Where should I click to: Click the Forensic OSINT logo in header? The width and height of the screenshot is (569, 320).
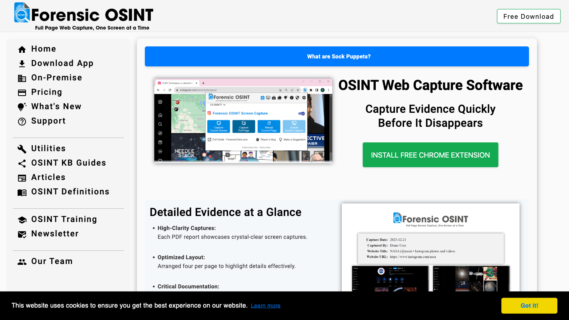(84, 16)
